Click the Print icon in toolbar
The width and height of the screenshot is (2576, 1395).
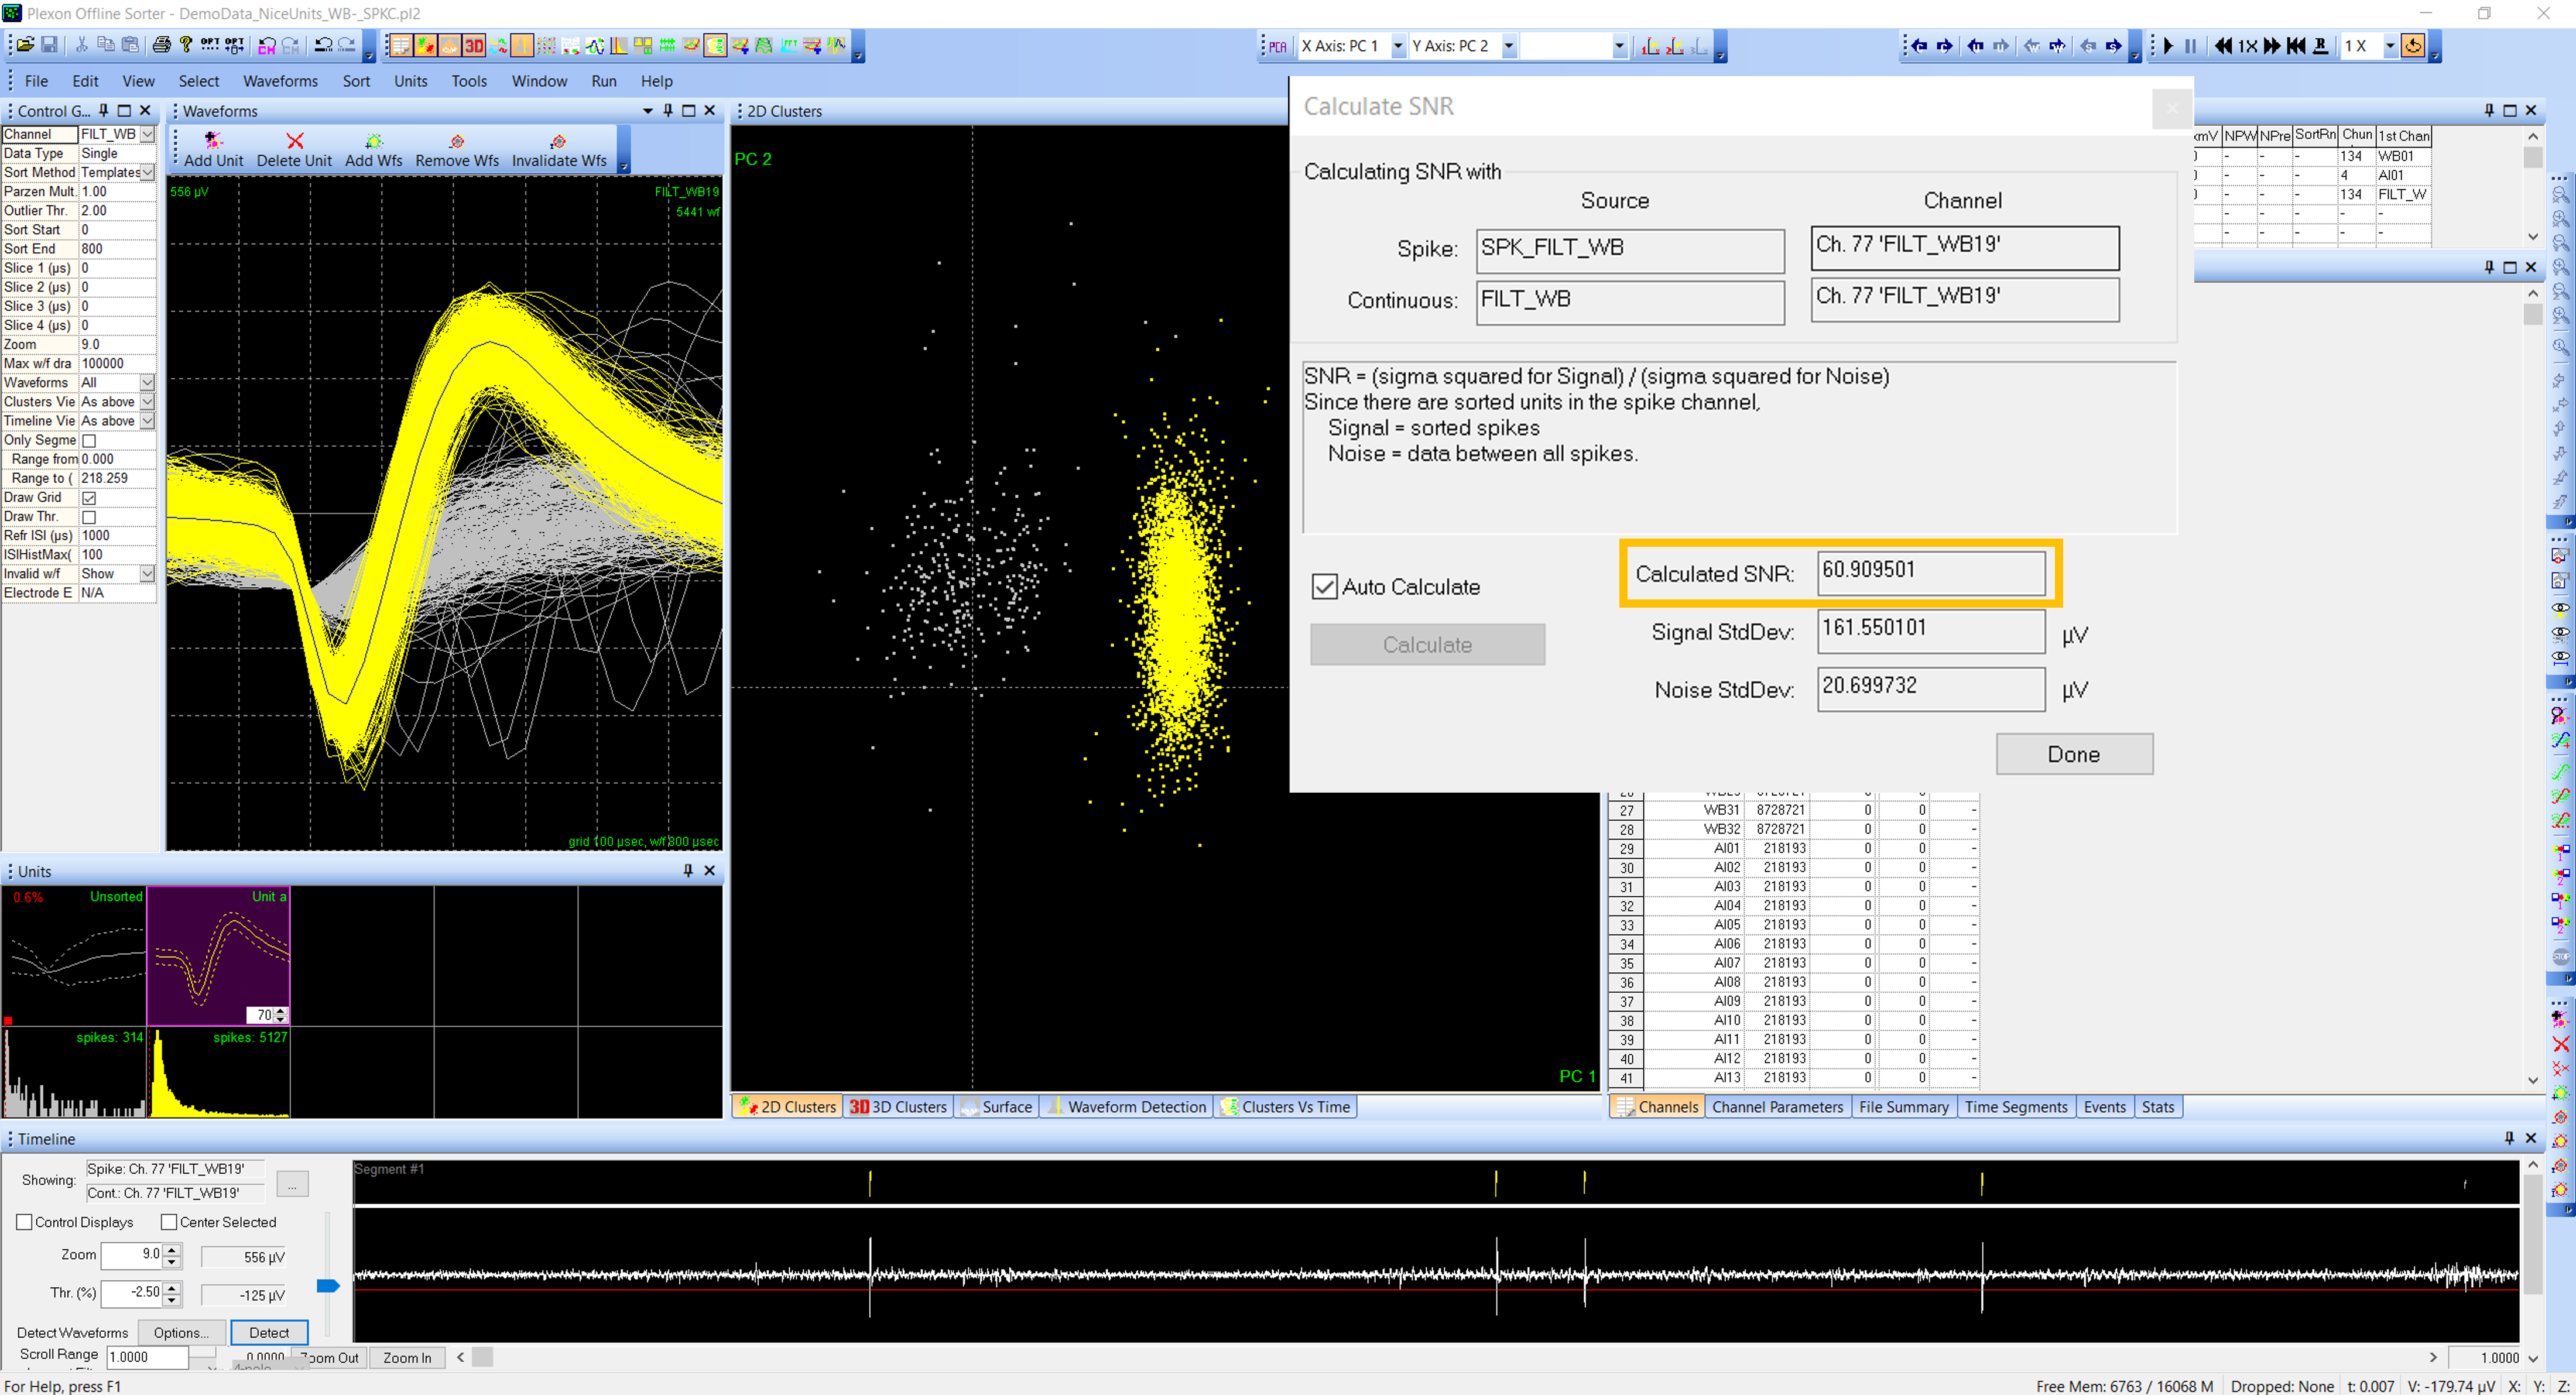(161, 45)
